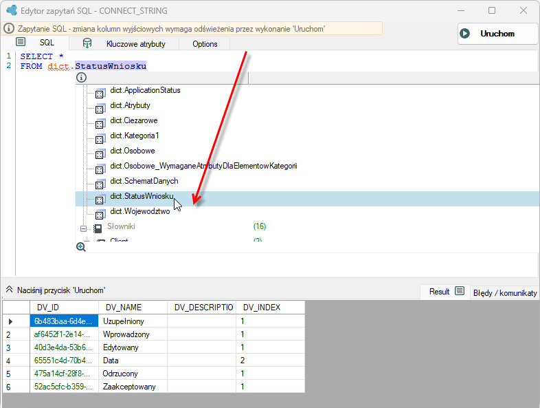Viewport: 540px width, 408px height.
Task: Select the Data name cell
Action: click(133, 360)
